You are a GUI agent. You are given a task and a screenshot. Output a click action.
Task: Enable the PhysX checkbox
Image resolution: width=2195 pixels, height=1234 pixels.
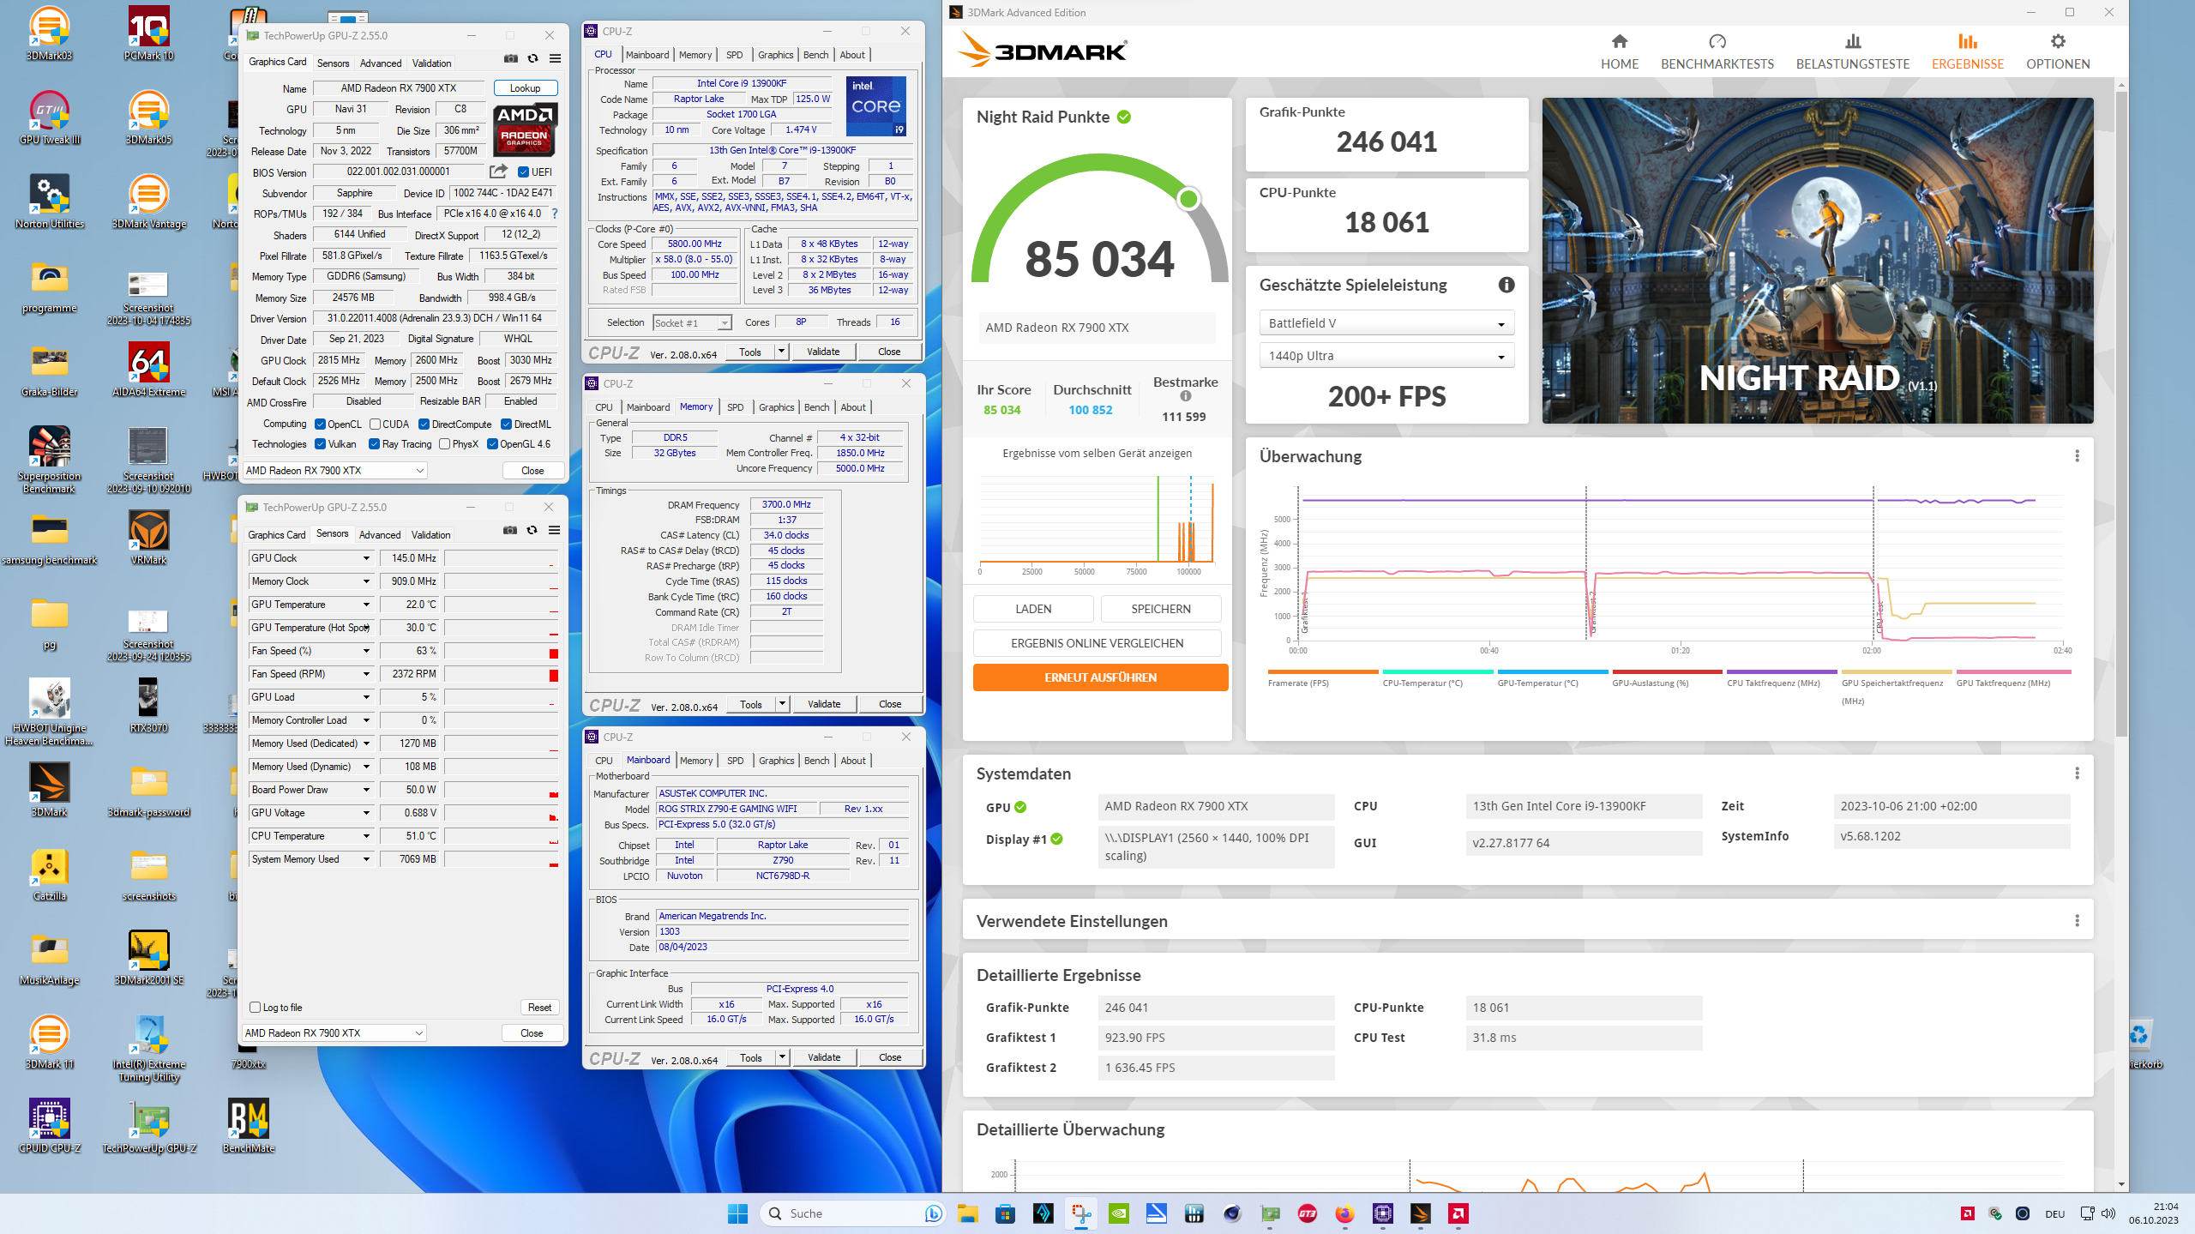[x=444, y=444]
